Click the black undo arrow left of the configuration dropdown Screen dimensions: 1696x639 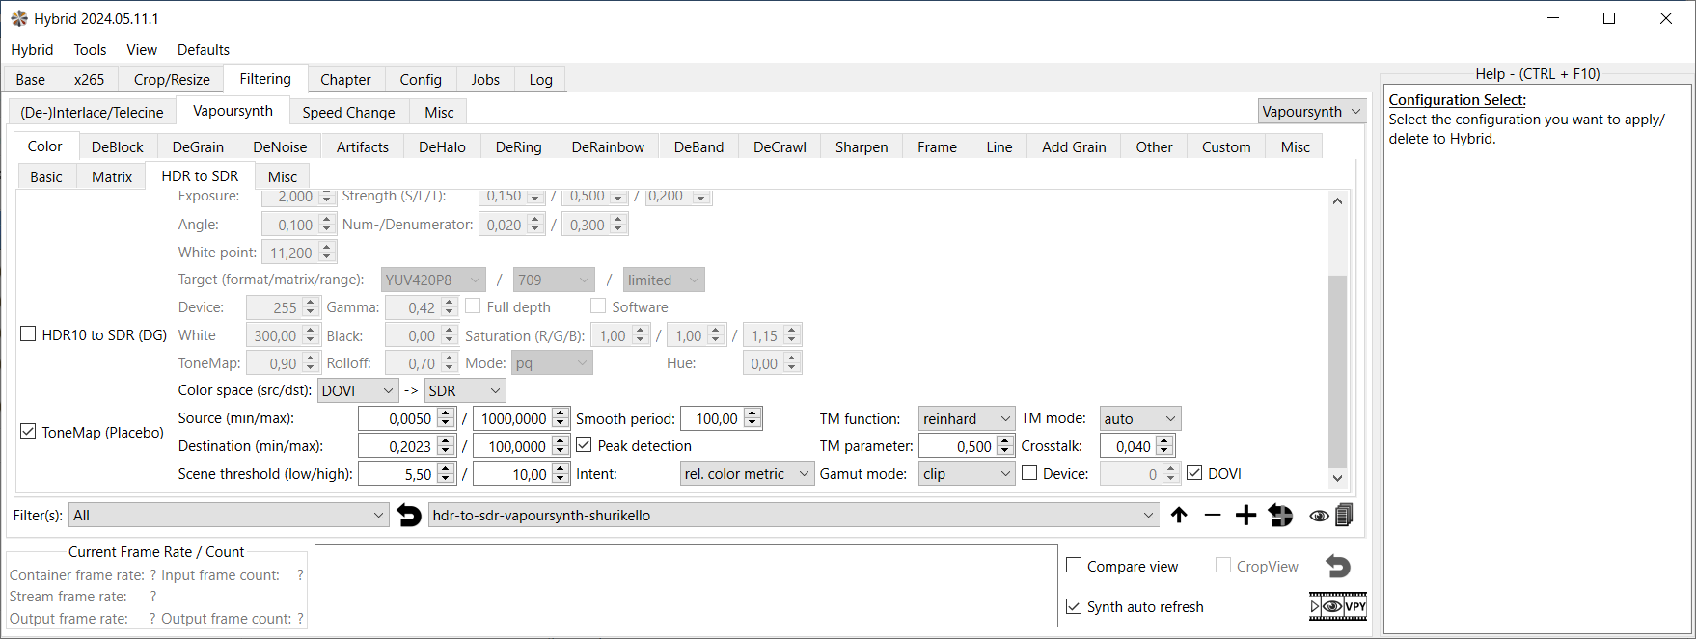409,516
